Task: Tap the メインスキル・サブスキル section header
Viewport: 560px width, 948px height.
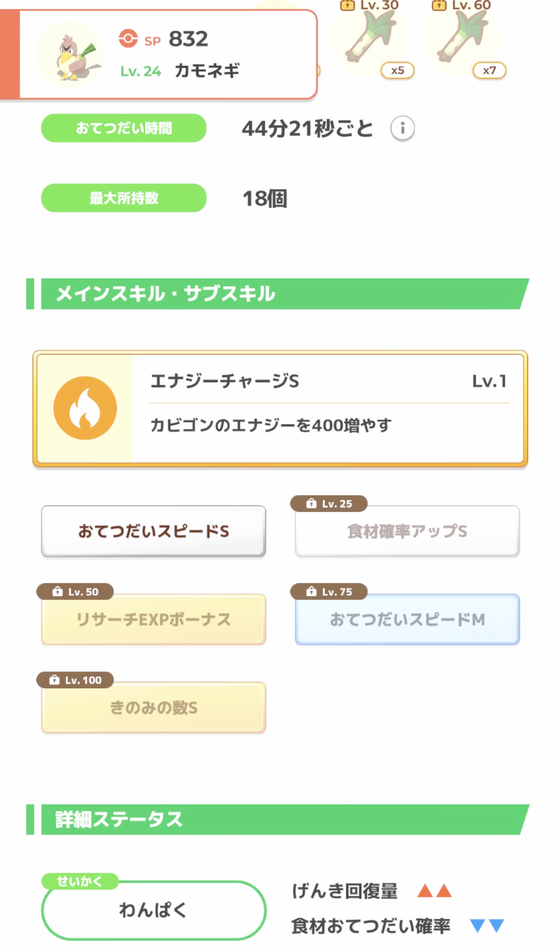Action: pos(279,294)
